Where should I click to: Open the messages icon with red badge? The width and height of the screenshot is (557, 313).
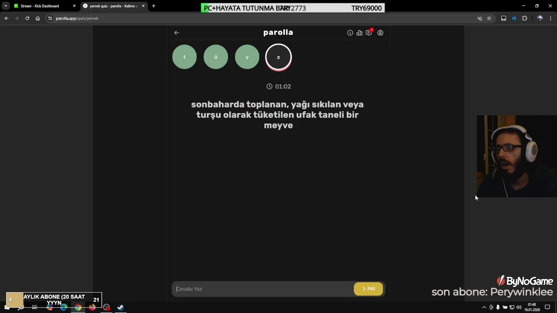click(x=369, y=32)
